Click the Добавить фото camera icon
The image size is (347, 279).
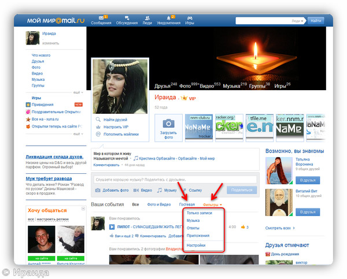[98, 190]
